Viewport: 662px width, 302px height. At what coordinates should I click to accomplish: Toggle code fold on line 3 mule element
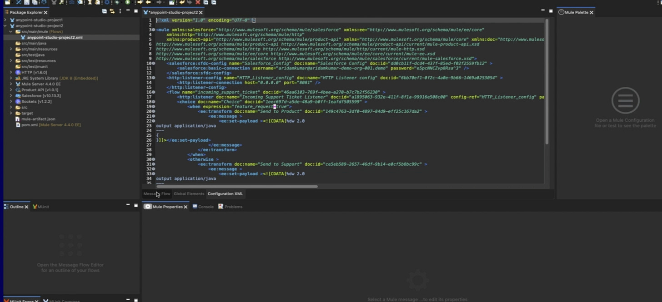pyautogui.click(x=154, y=30)
